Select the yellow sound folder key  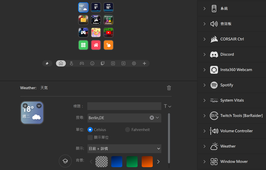pyautogui.click(x=83, y=20)
